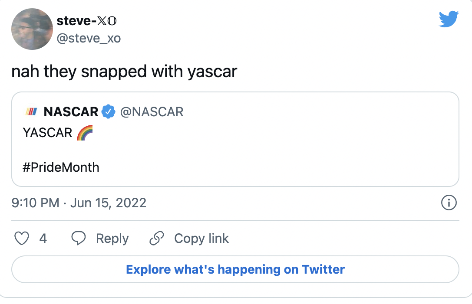Open the @steve_xo handle link
Screen dimensions: 472x304
[89, 39]
